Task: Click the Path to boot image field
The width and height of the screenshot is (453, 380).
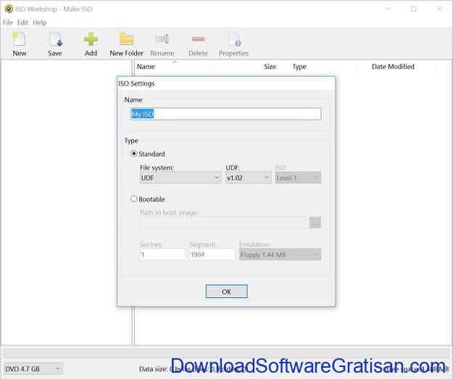Action: click(x=225, y=223)
